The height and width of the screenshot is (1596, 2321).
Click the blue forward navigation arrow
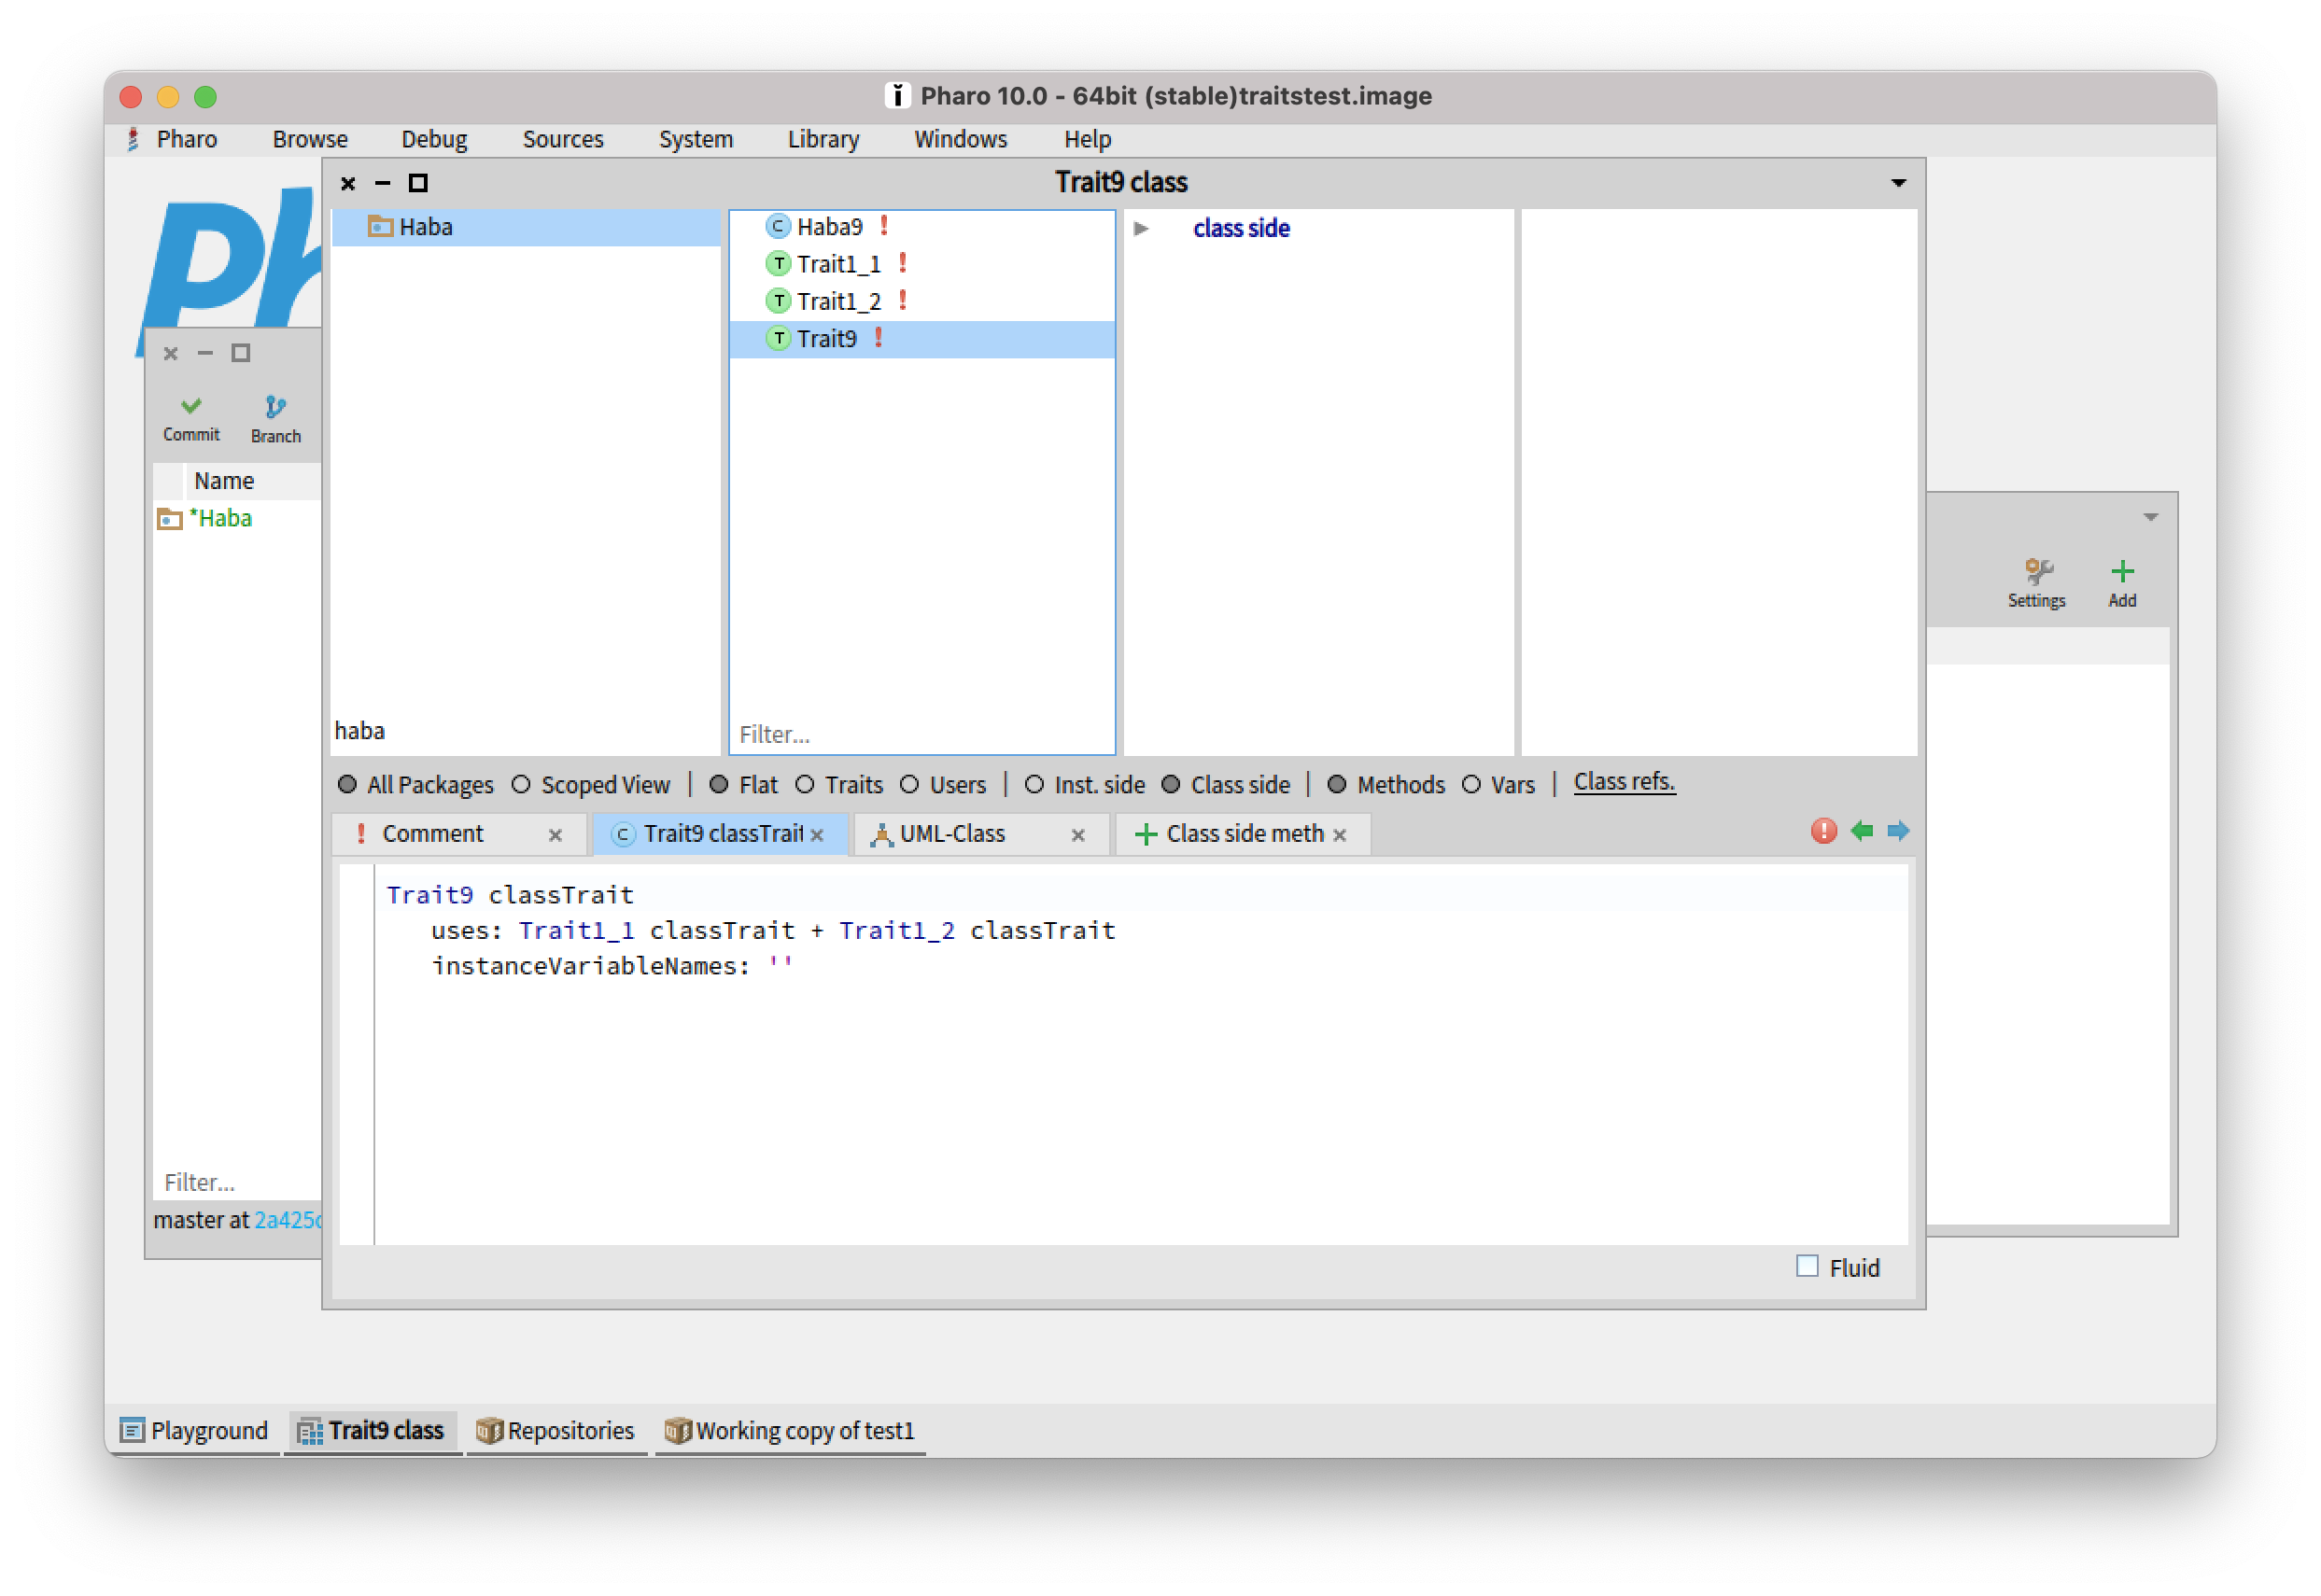pyautogui.click(x=1898, y=831)
